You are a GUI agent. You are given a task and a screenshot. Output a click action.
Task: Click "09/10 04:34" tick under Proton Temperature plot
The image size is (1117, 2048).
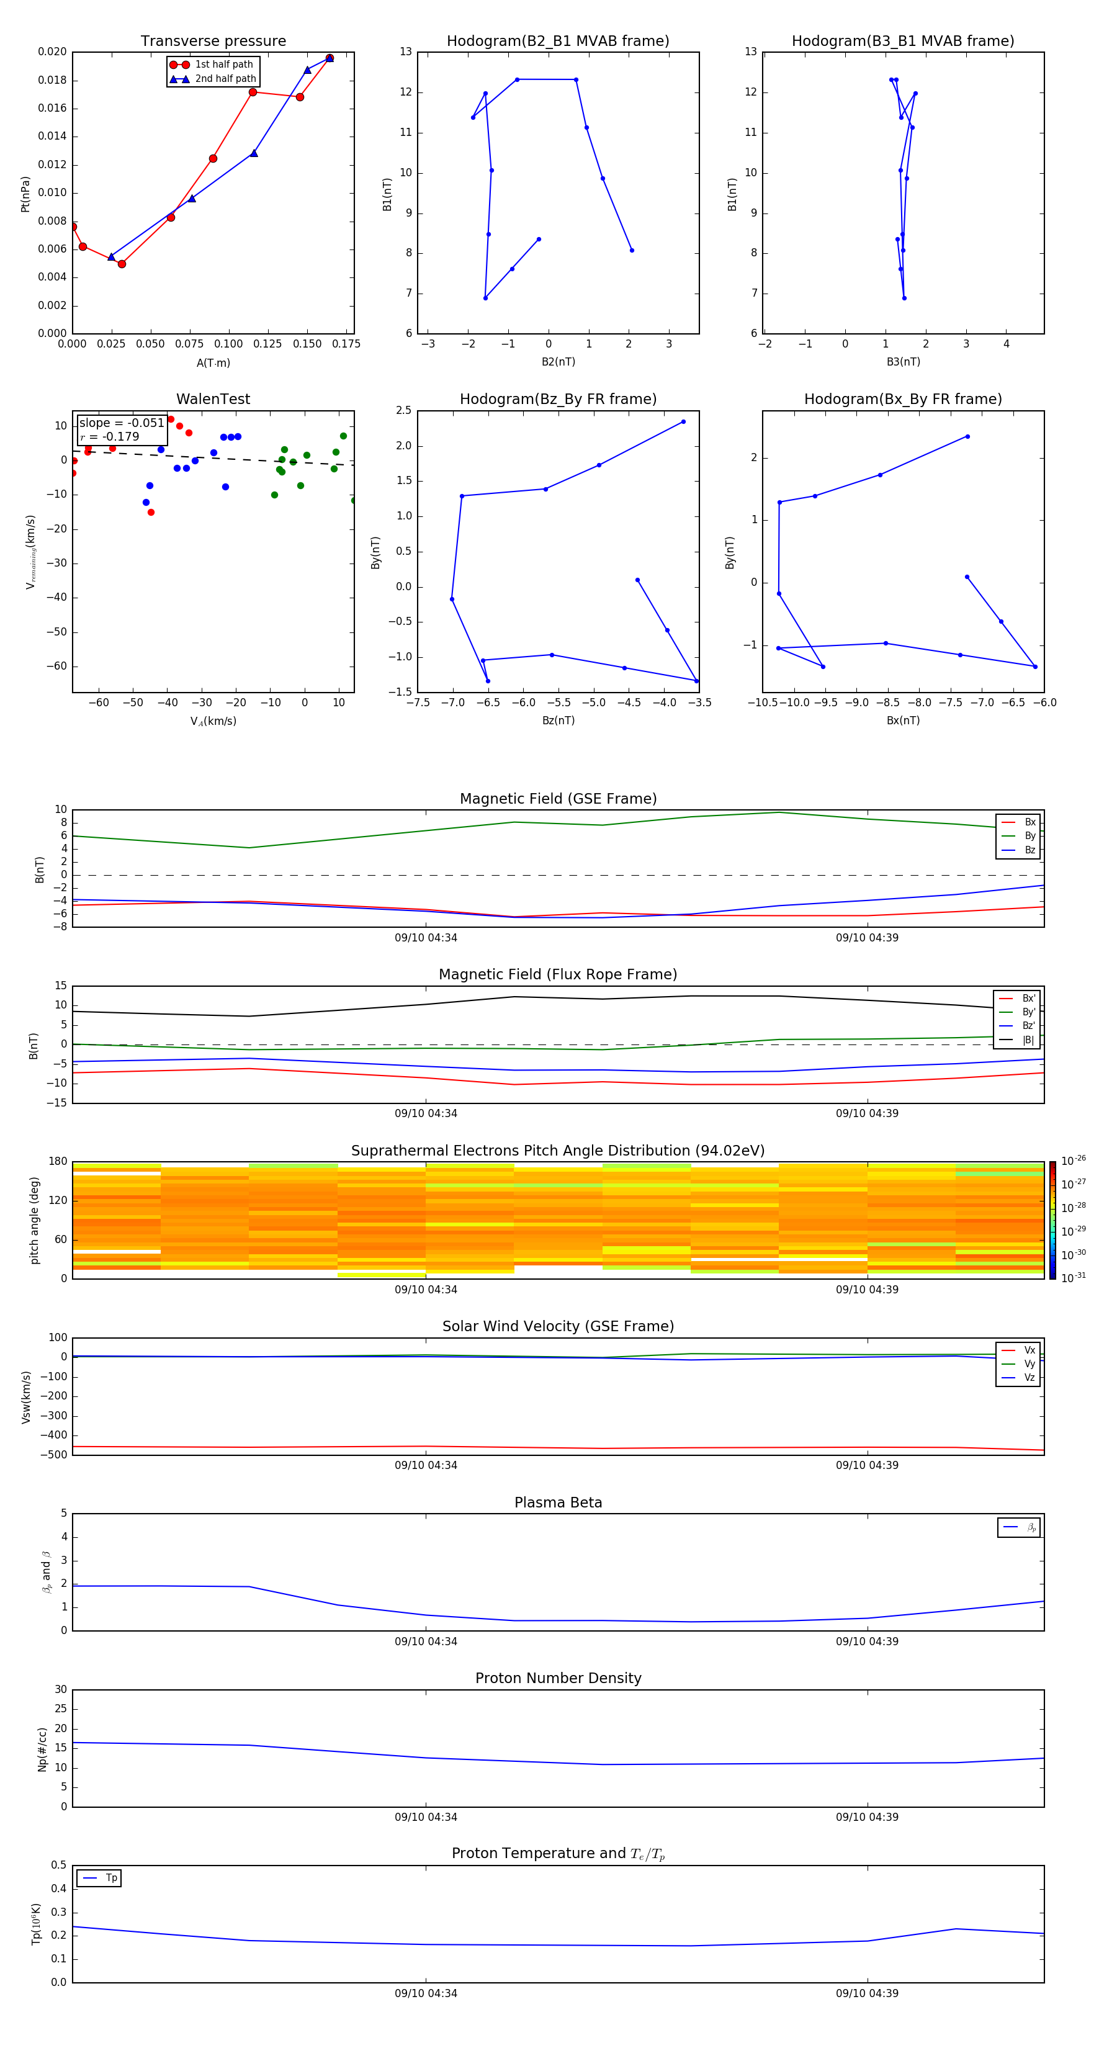tap(426, 1994)
